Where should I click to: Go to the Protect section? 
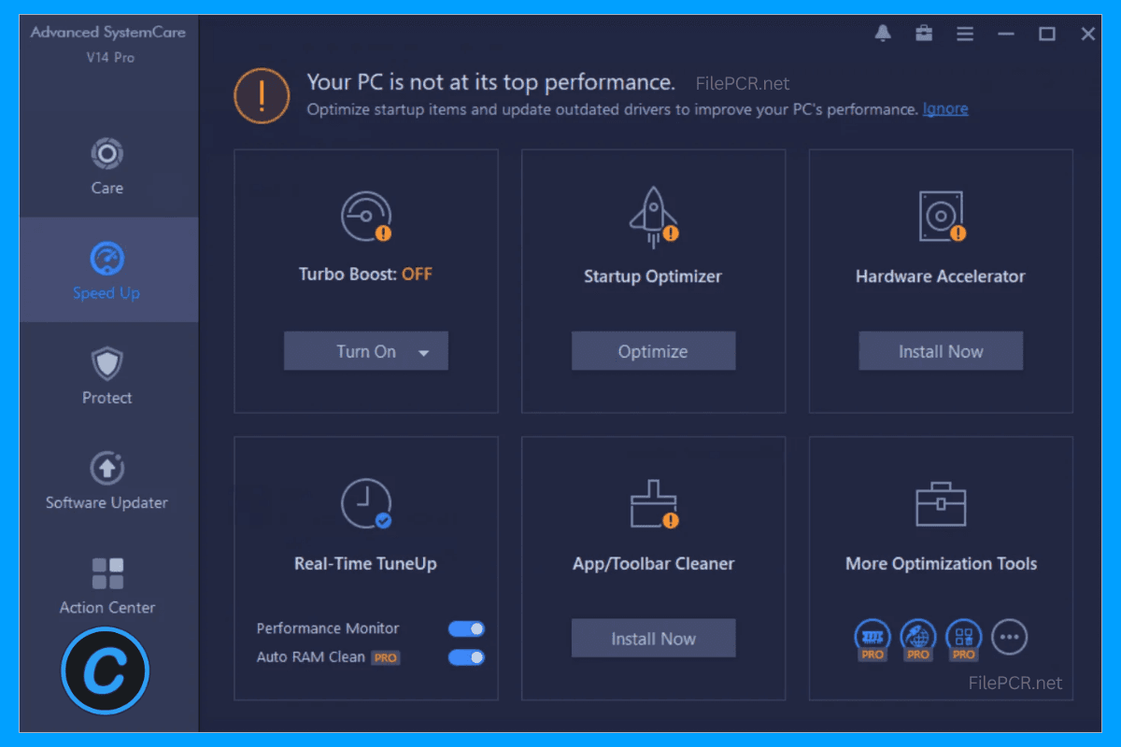click(107, 375)
